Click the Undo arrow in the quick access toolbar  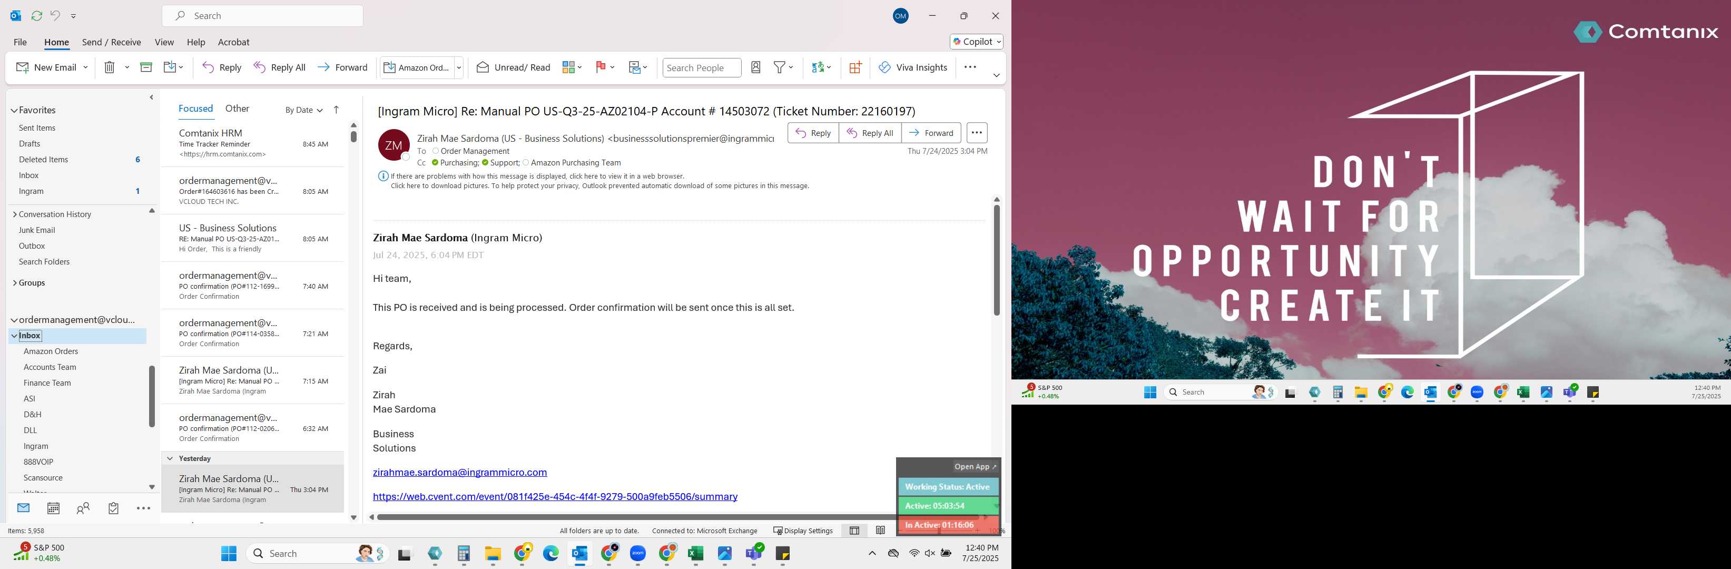click(x=55, y=15)
